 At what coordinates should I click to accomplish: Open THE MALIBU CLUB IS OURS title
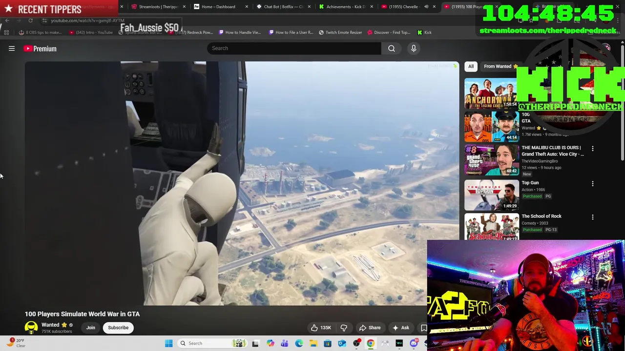point(553,151)
